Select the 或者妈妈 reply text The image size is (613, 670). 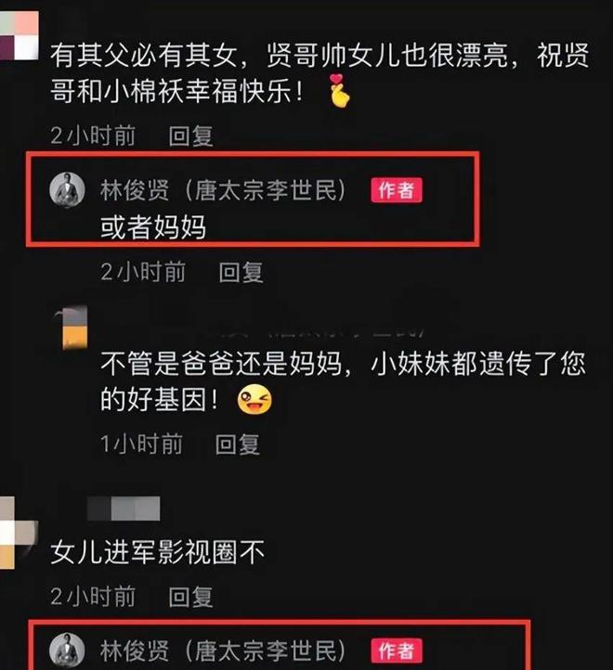coord(153,227)
